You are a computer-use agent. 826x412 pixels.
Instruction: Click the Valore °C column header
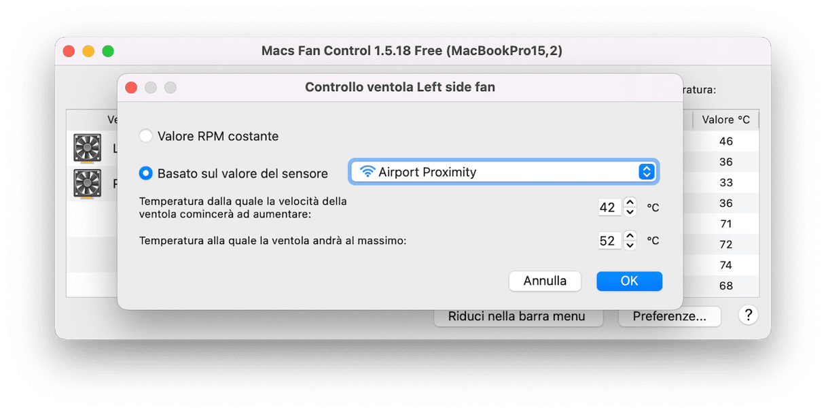725,120
